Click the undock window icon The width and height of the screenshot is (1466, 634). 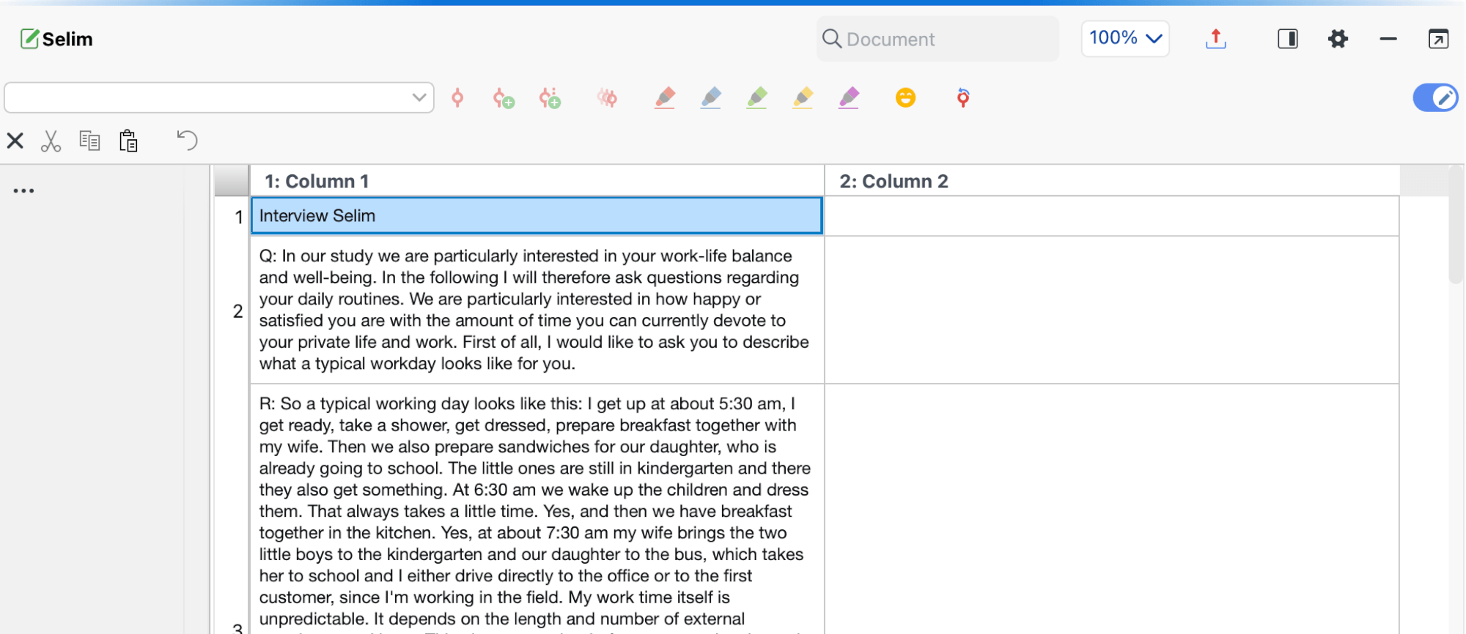coord(1438,39)
